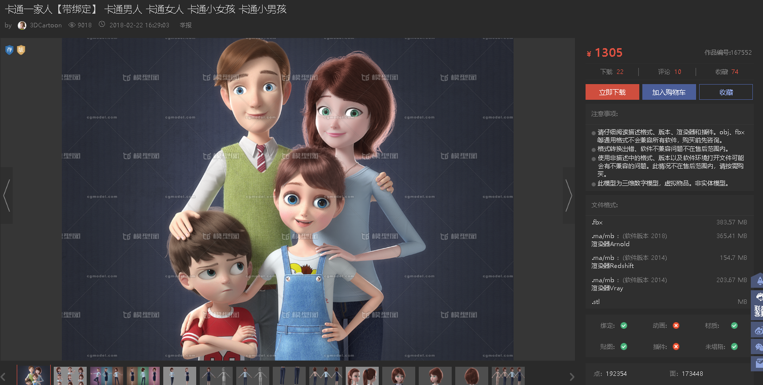Click the .fbx file format row

[x=669, y=222]
